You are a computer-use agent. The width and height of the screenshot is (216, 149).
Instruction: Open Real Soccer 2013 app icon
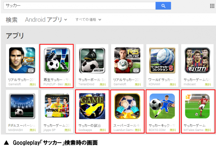(x=22, y=60)
